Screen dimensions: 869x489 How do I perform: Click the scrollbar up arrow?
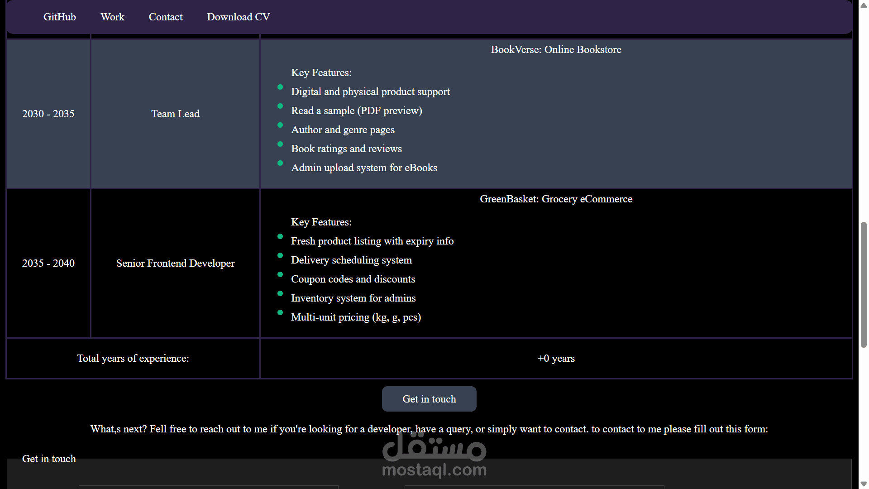coord(864,5)
